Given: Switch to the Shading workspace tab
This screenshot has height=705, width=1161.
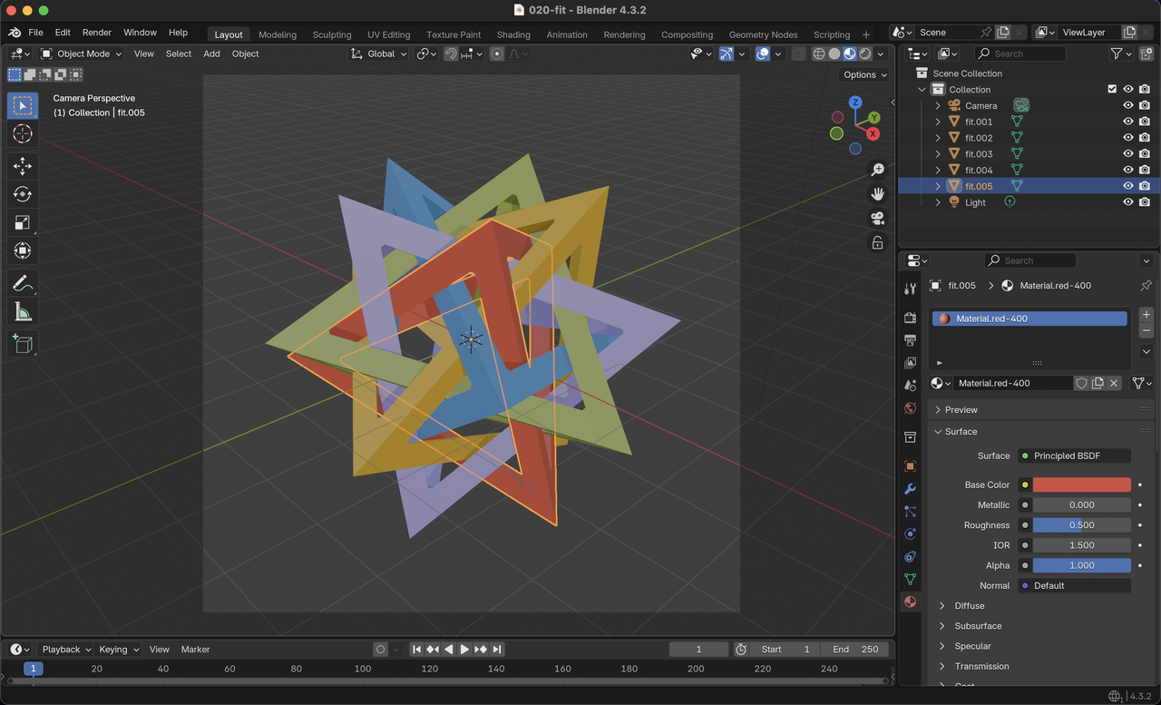Looking at the screenshot, I should (513, 34).
